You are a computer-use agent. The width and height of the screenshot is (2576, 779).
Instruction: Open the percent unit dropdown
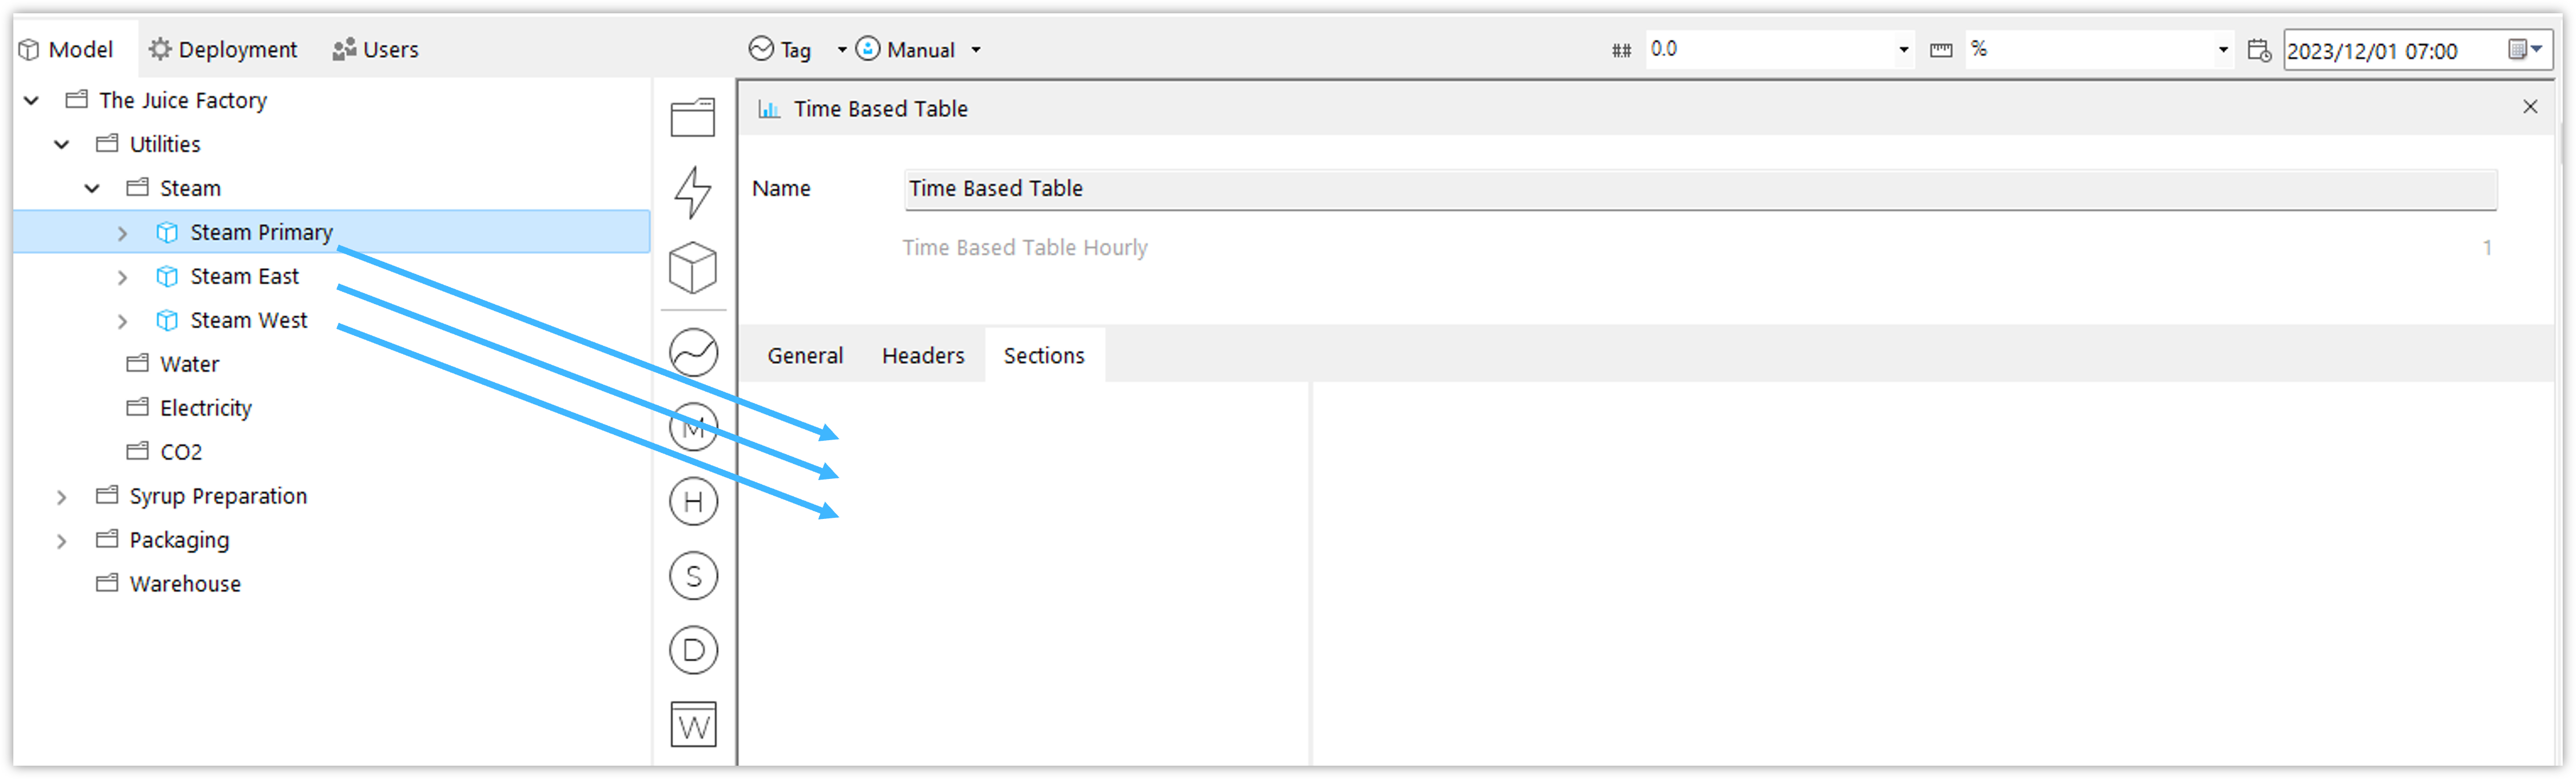2223,50
